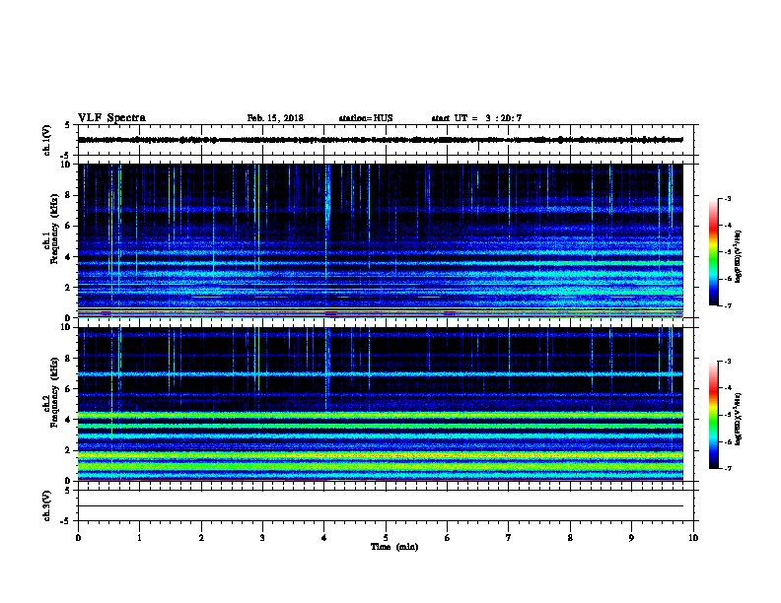Click the 'Time (min)' axis label
This screenshot has height=603, width=781.
[394, 547]
